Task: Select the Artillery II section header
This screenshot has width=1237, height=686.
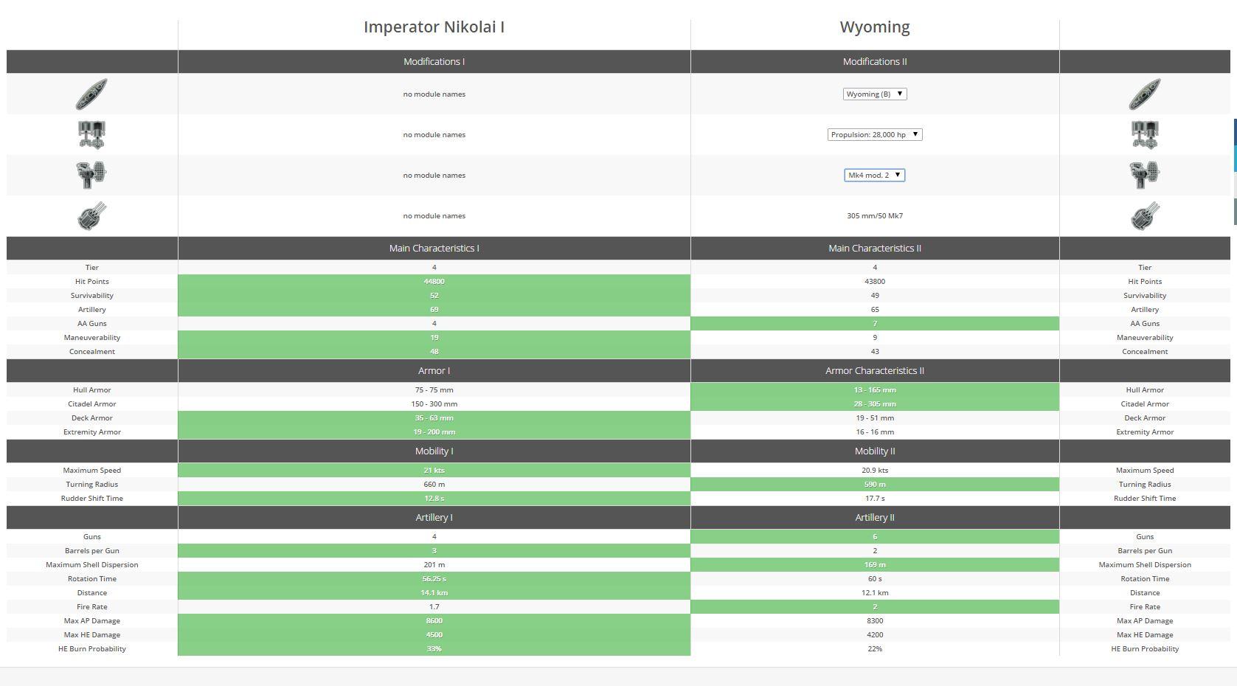Action: [x=875, y=517]
